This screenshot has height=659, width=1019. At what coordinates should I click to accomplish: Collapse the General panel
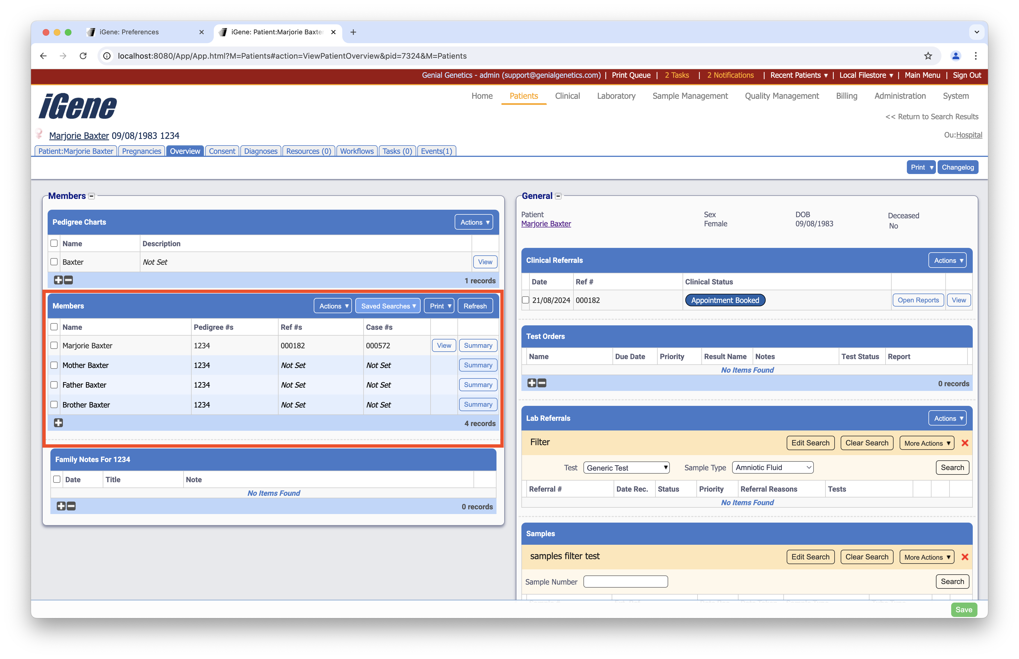click(558, 196)
